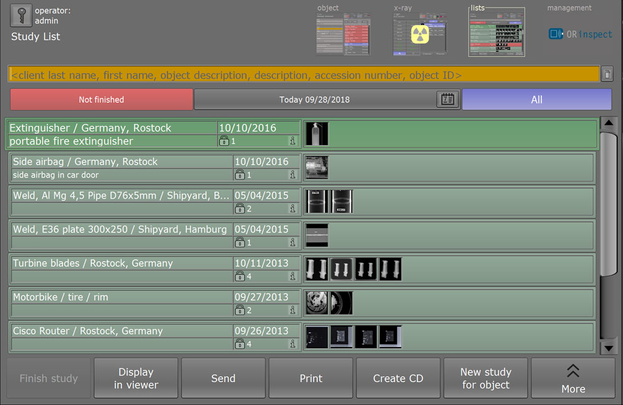Select the Motorbike / tire / rim study
The width and height of the screenshot is (623, 405).
point(302,303)
